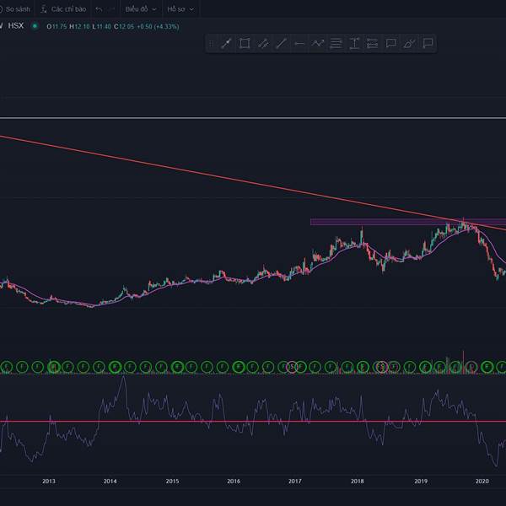The image size is (506, 506).
Task: Select the trend line drawing tool
Action: point(226,43)
